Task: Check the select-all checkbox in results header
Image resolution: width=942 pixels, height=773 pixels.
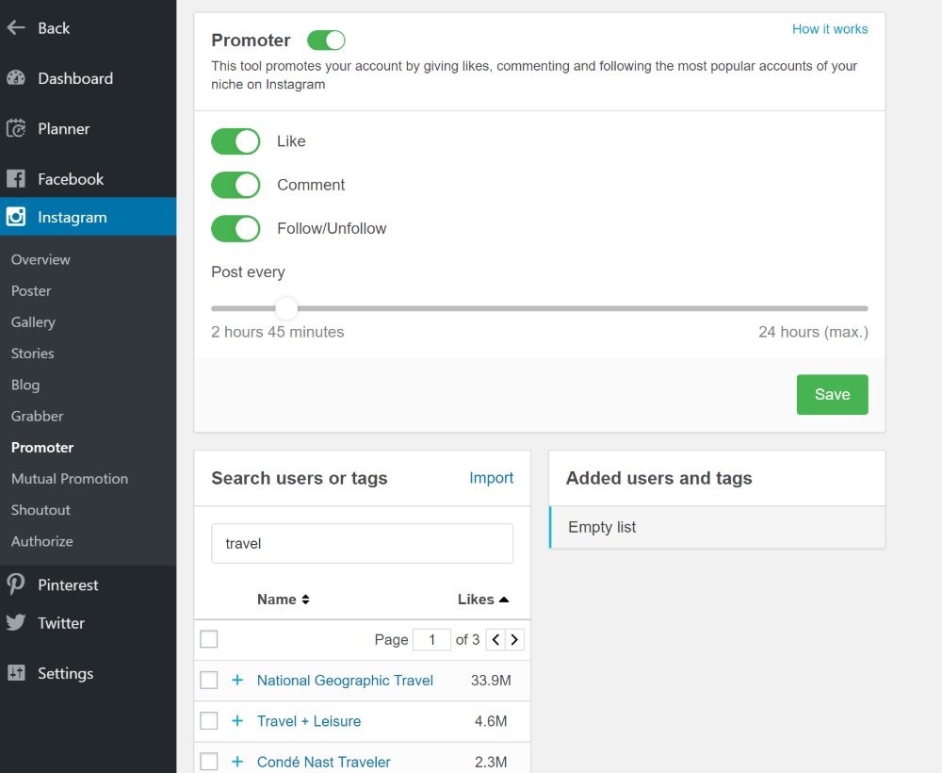Action: click(x=208, y=639)
